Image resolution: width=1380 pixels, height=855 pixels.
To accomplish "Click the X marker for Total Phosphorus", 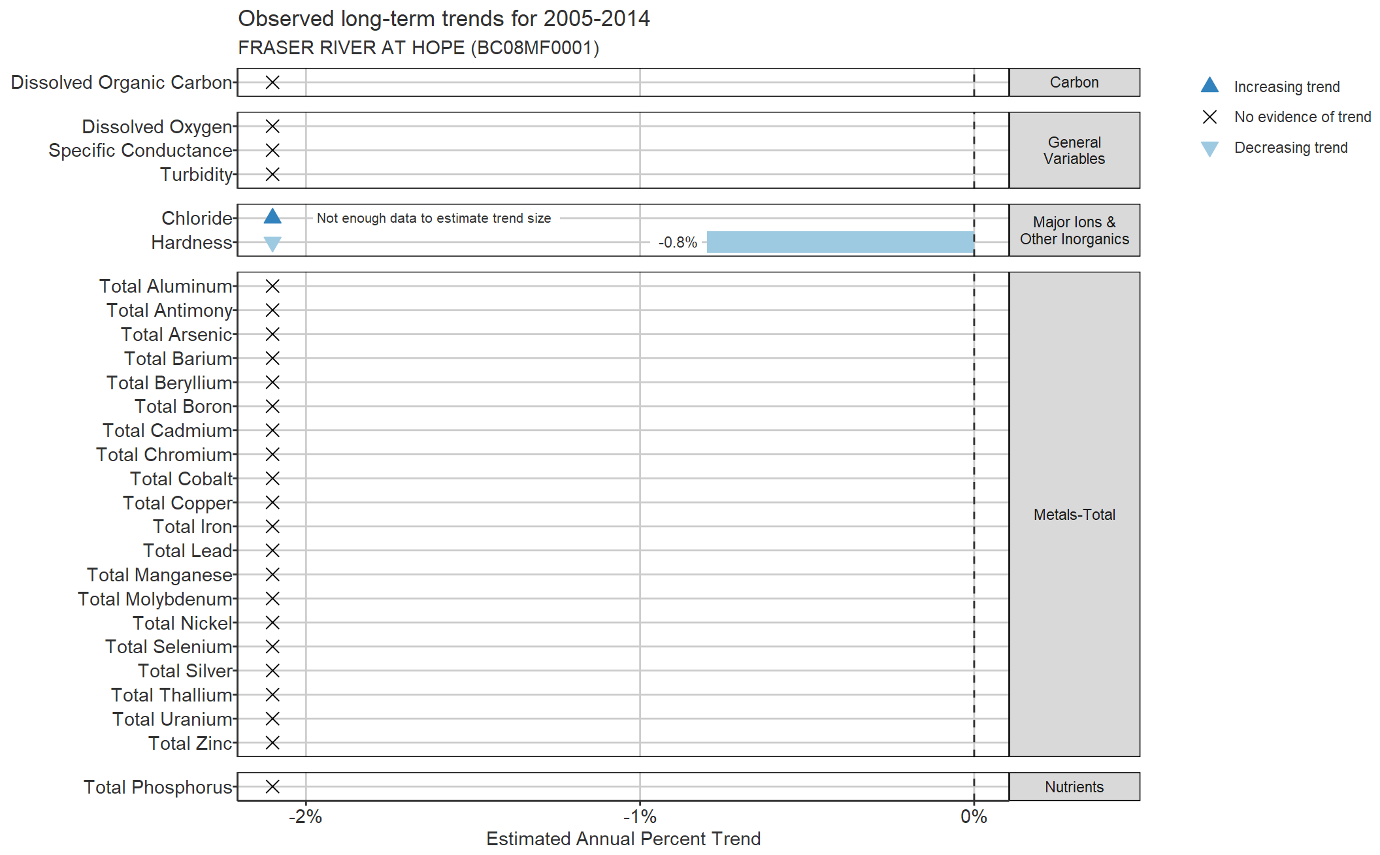I will [272, 786].
